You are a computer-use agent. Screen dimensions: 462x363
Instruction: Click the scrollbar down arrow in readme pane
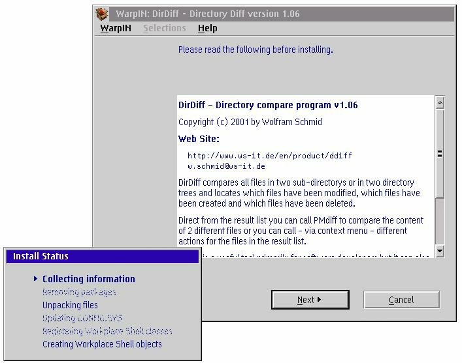[x=440, y=251]
